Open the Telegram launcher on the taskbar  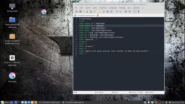click(29, 102)
